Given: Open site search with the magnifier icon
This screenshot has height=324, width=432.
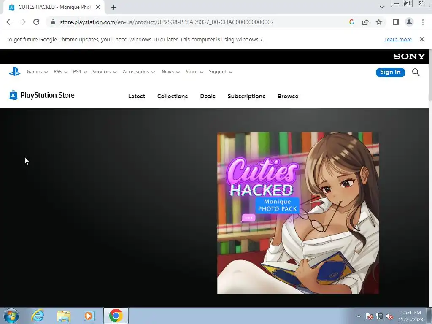Looking at the screenshot, I should pos(416,72).
